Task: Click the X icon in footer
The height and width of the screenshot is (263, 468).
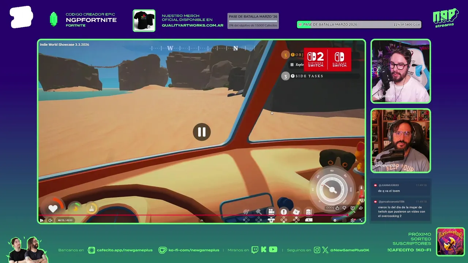Action: (325, 250)
